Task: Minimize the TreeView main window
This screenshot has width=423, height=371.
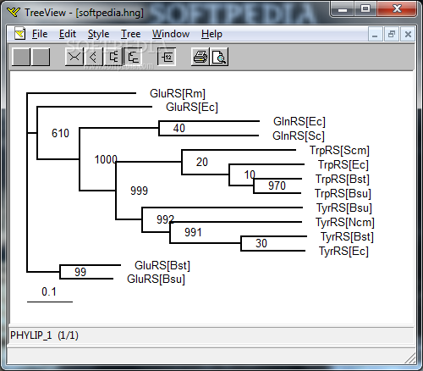Action: pyautogui.click(x=343, y=9)
